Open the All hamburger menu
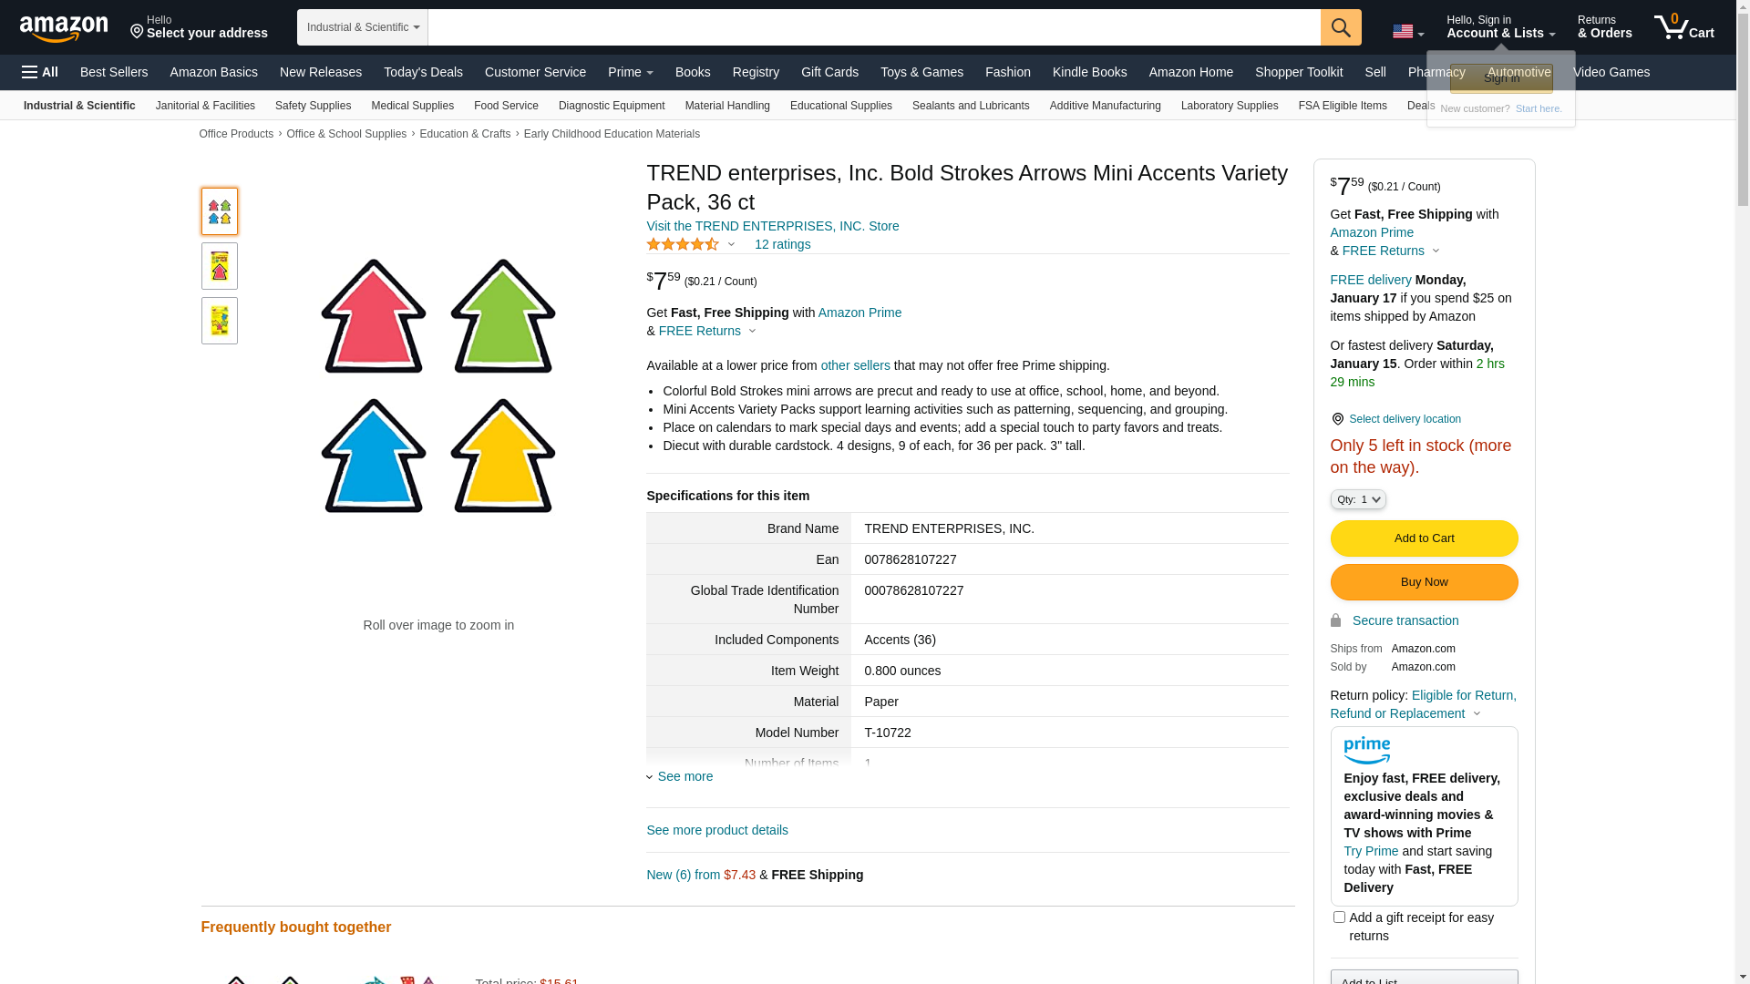1750x984 pixels. pos(40,72)
